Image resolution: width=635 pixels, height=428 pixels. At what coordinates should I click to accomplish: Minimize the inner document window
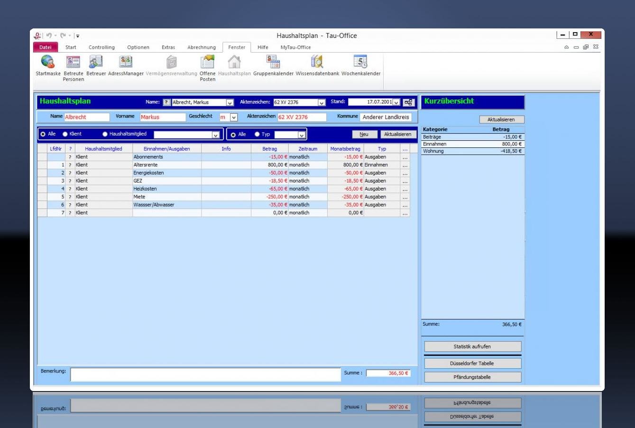coord(576,47)
